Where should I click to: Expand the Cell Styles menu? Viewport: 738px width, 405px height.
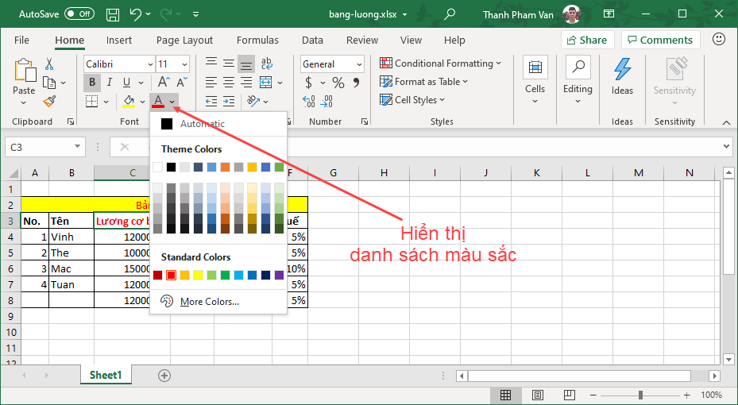412,100
